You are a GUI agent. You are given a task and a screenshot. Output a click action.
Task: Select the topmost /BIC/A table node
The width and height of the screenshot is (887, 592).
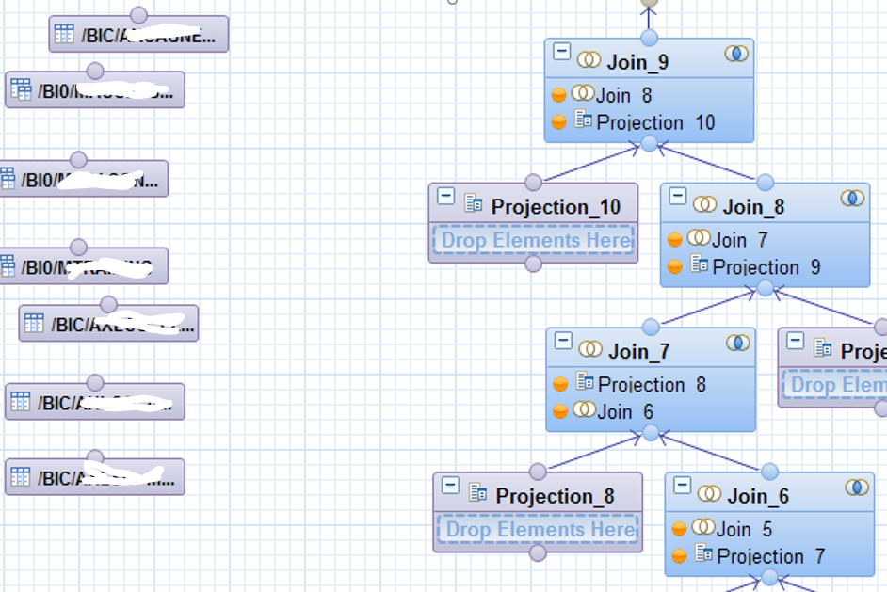point(138,35)
